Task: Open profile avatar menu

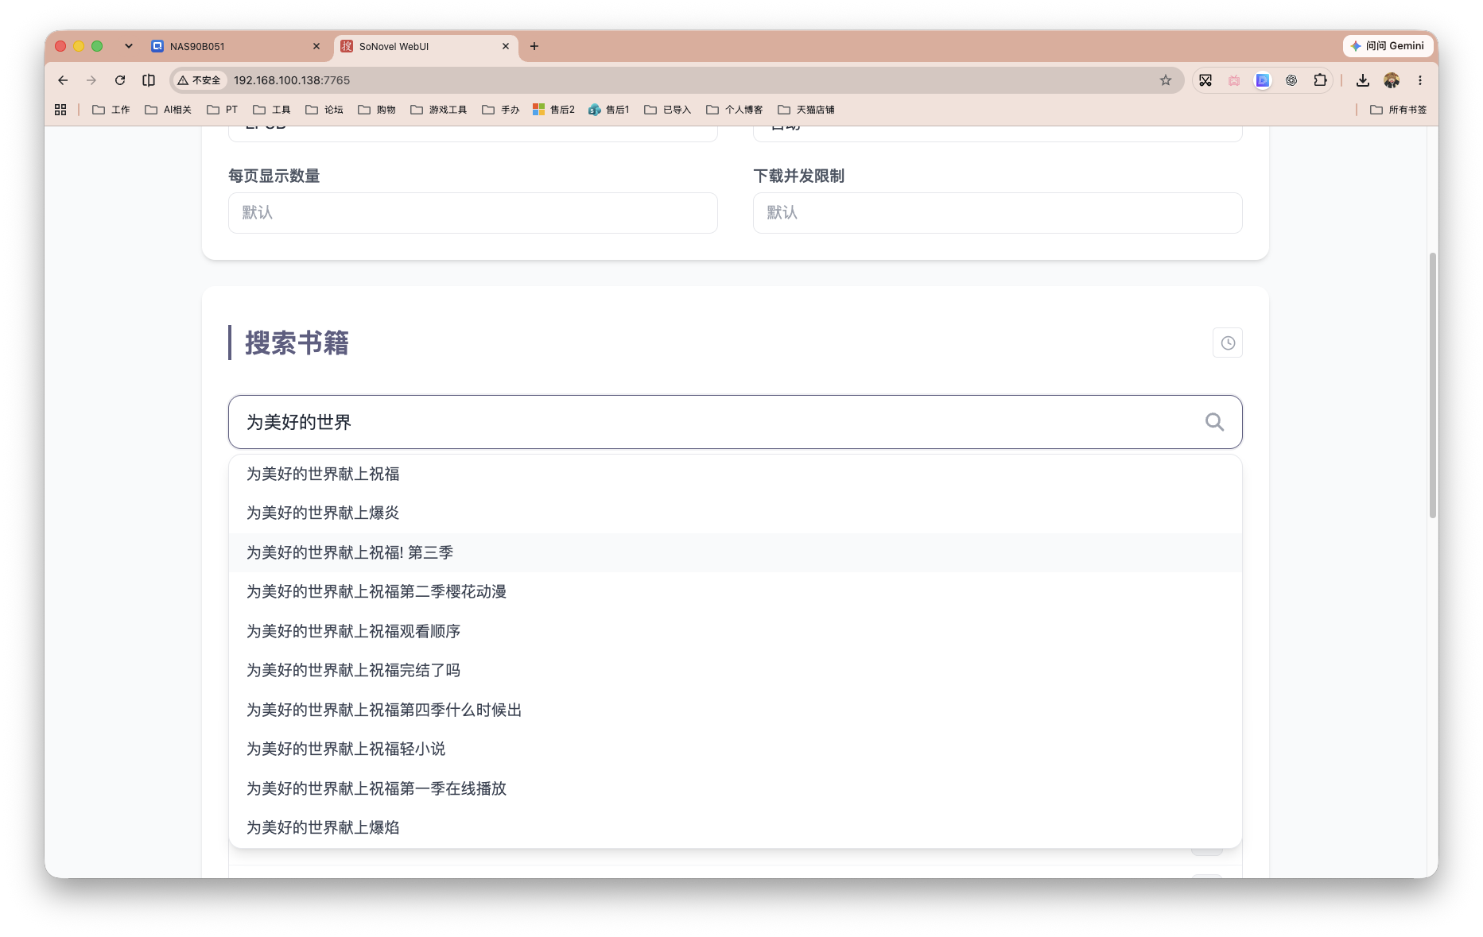Action: tap(1392, 80)
